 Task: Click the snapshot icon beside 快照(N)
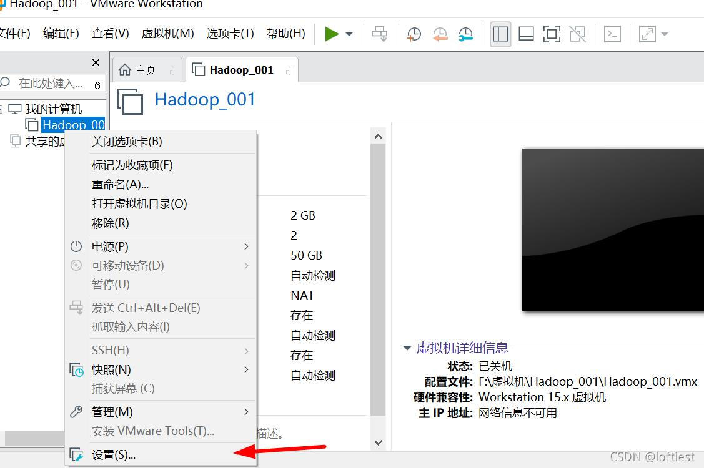click(x=76, y=370)
